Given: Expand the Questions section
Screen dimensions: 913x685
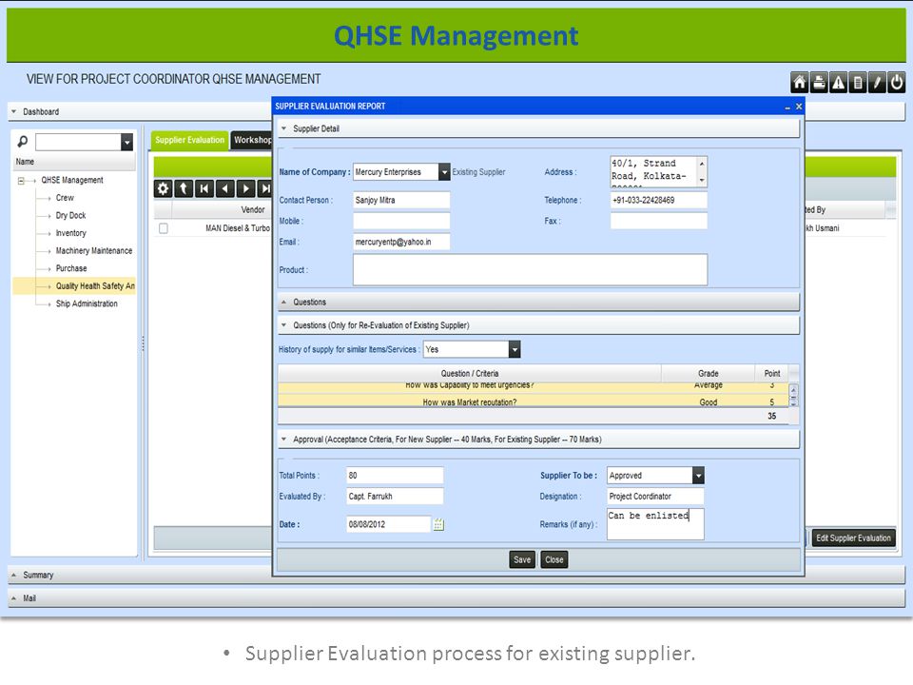Looking at the screenshot, I should tap(284, 303).
